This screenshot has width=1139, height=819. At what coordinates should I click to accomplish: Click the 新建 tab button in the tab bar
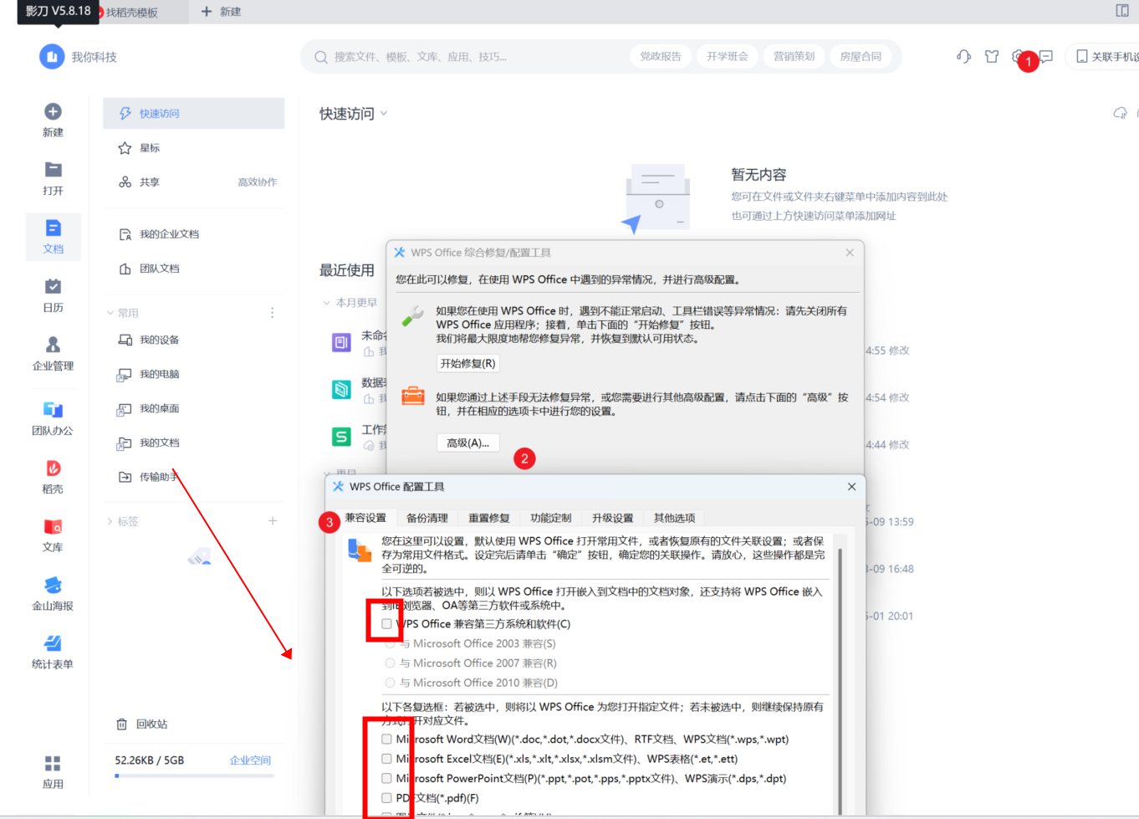[222, 12]
